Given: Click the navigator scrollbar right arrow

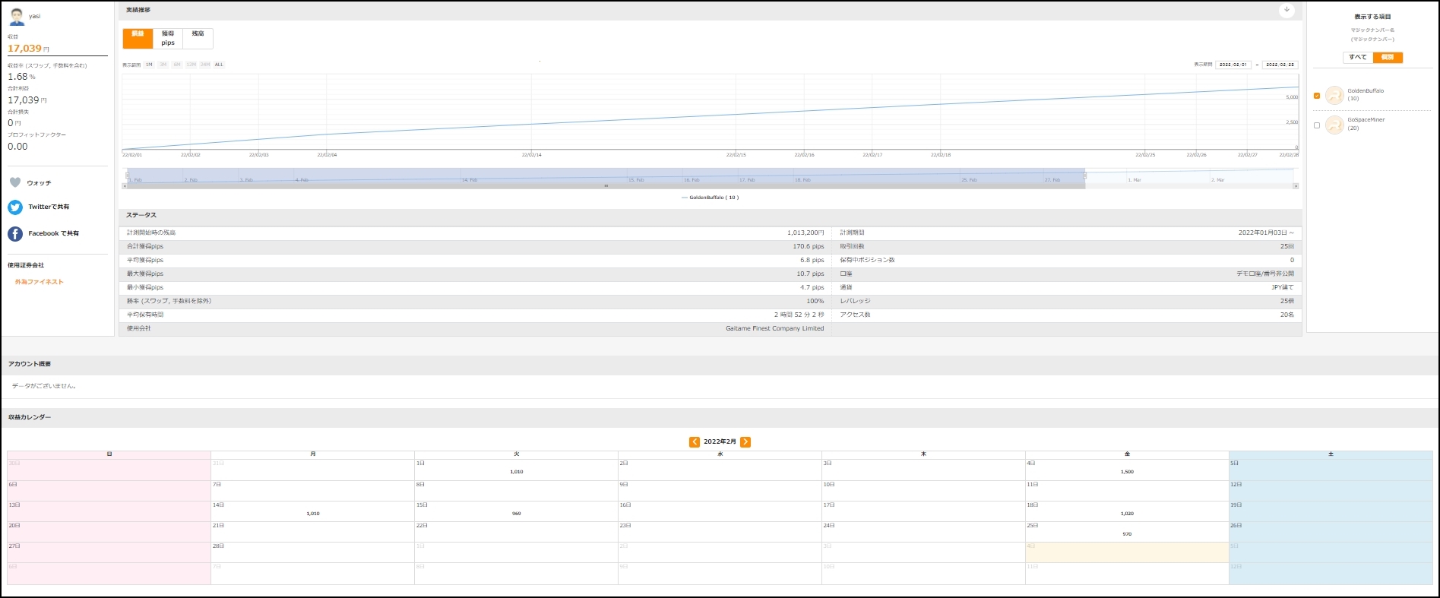Looking at the screenshot, I should 1296,186.
